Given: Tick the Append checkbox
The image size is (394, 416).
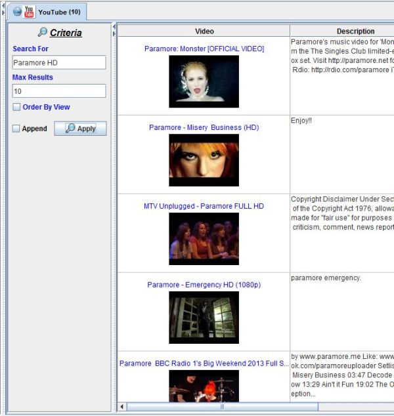Looking at the screenshot, I should pos(16,129).
